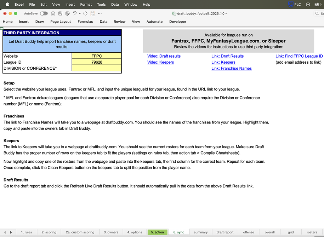Open the Excel application menu

click(19, 4)
